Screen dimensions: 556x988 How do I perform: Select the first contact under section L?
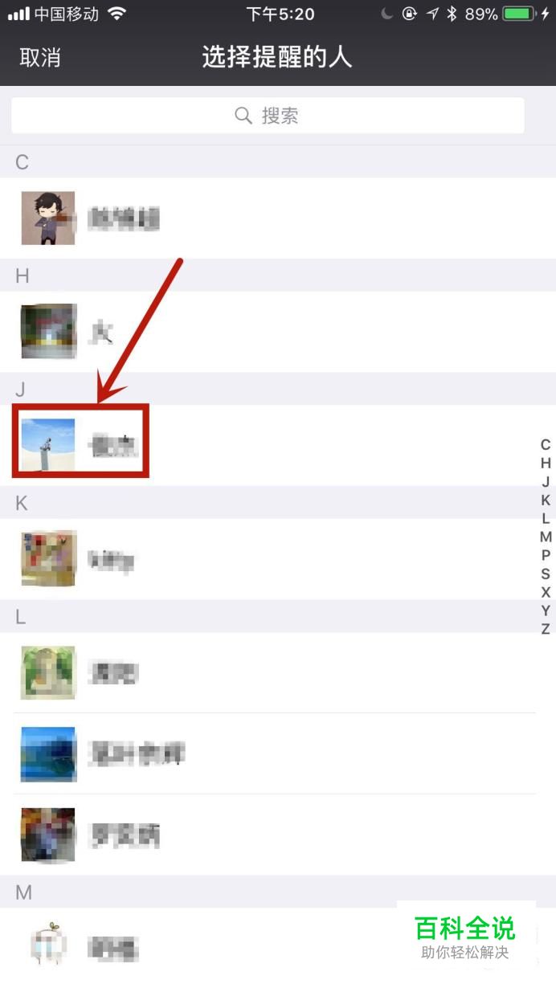[278, 672]
